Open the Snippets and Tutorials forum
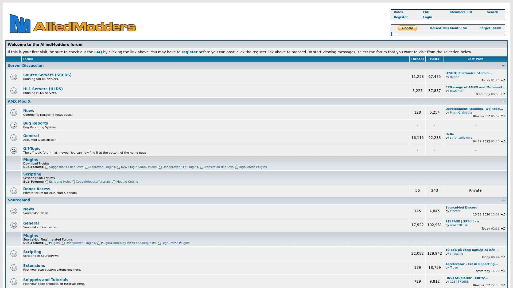Viewport: 513px width, 288px height. [46, 280]
